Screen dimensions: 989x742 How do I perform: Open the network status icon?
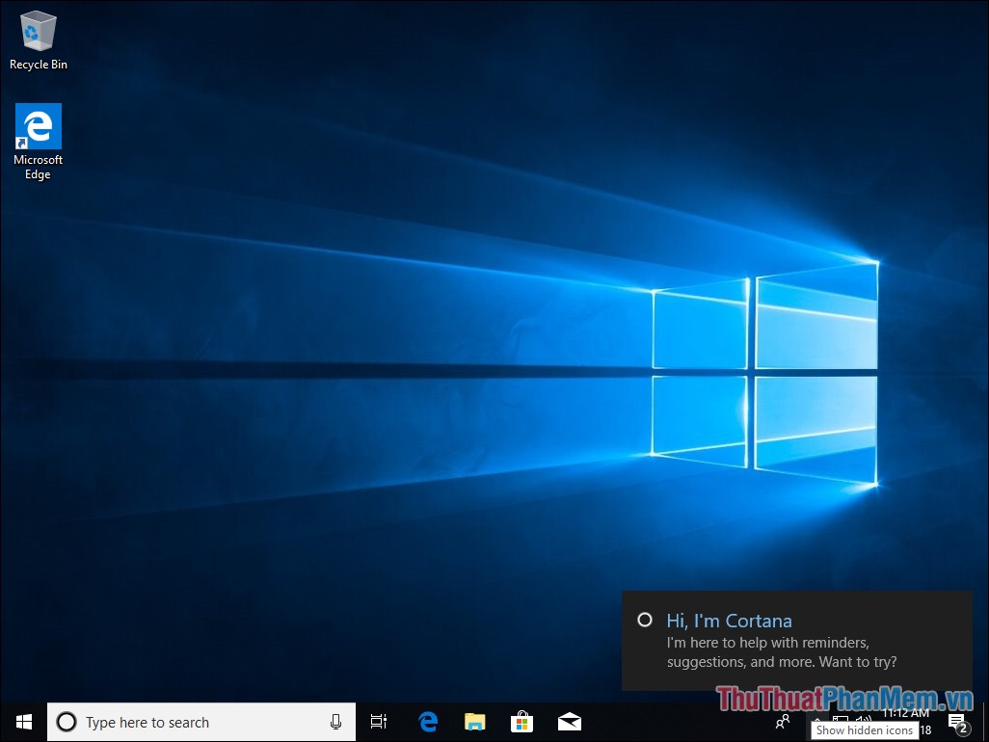pyautogui.click(x=842, y=720)
